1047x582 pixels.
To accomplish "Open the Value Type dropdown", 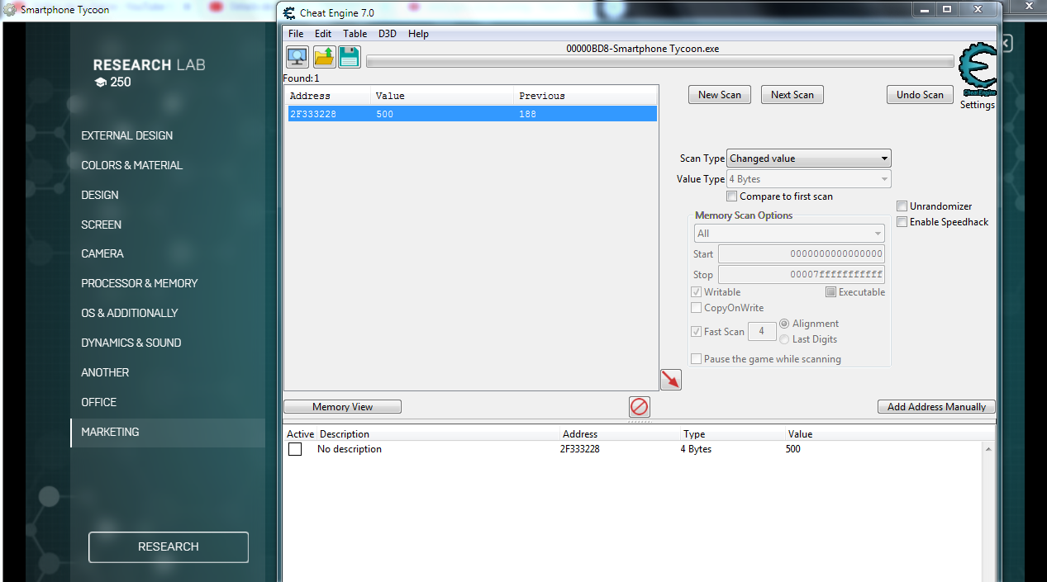I will point(809,179).
